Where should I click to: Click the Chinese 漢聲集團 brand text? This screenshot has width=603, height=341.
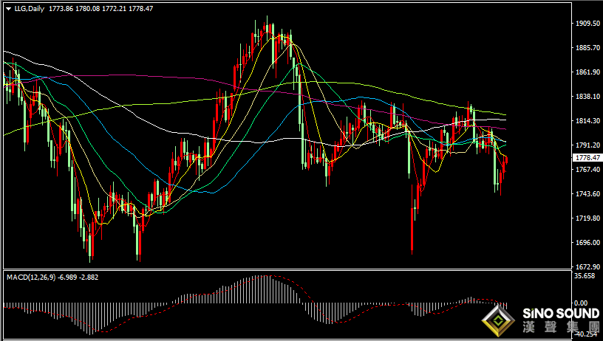(x=561, y=327)
